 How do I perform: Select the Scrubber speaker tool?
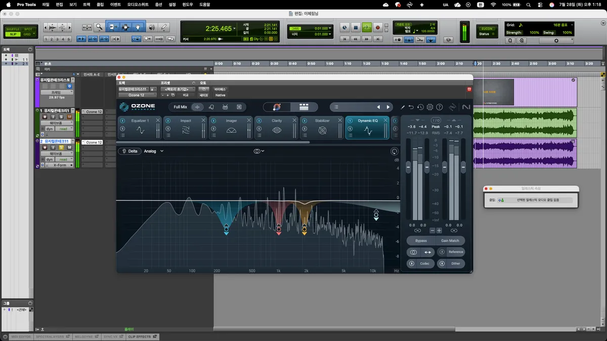point(151,27)
